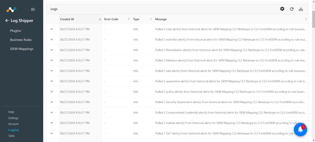Click the Message column header
The width and height of the screenshot is (315, 142).
(231, 19)
